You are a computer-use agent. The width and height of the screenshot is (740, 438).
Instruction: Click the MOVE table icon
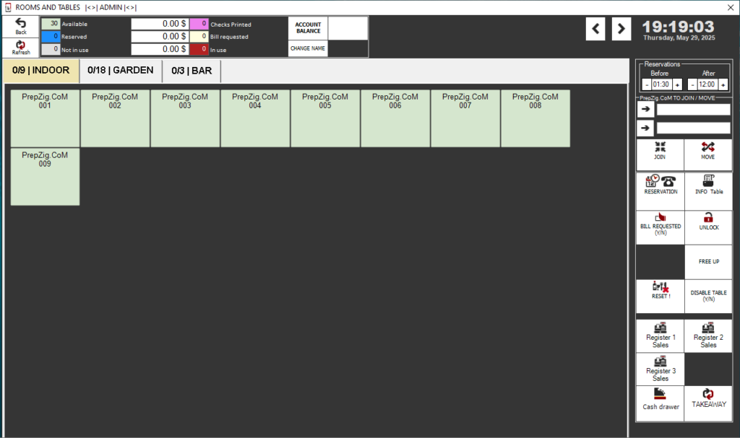pyautogui.click(x=708, y=154)
